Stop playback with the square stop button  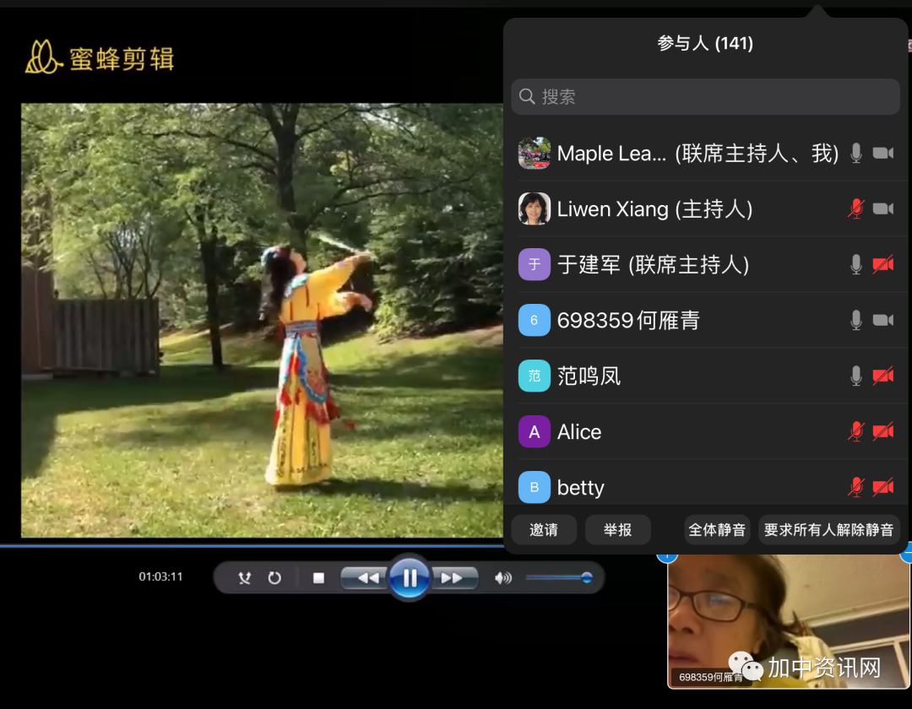coord(318,578)
